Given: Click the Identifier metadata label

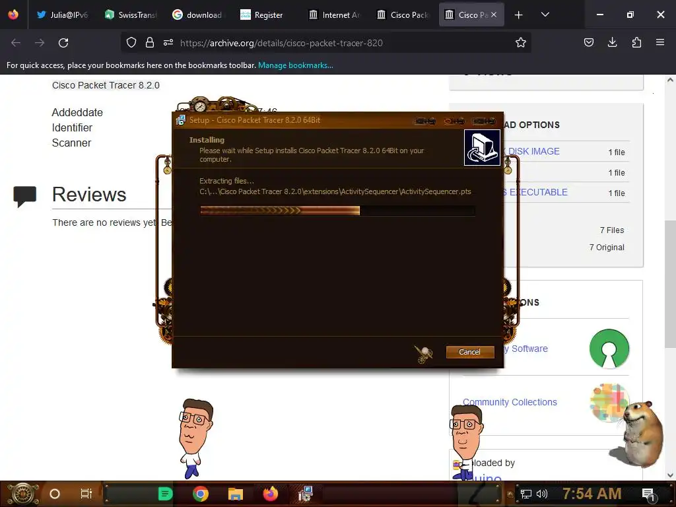Looking at the screenshot, I should pyautogui.click(x=72, y=127).
